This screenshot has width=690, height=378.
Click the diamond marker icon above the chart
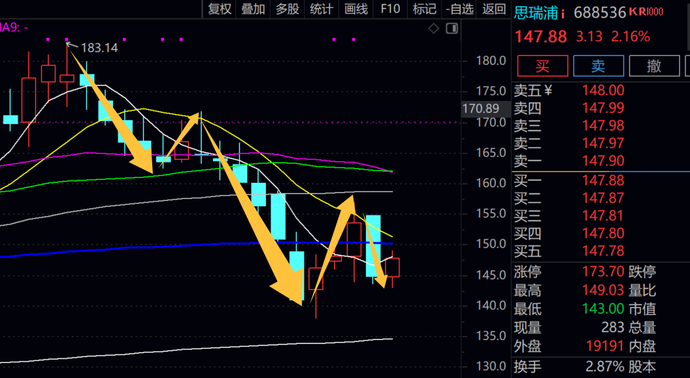(x=433, y=28)
